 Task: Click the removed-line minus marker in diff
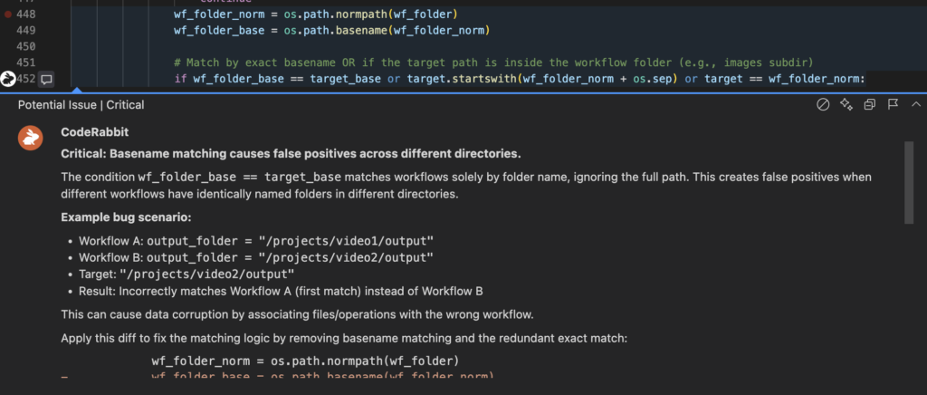click(62, 377)
